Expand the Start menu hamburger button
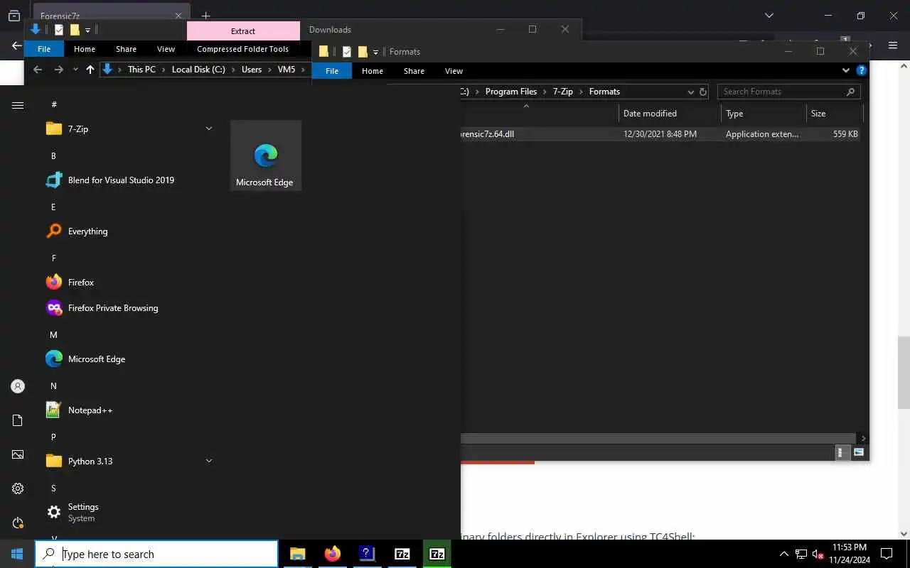 [x=18, y=105]
